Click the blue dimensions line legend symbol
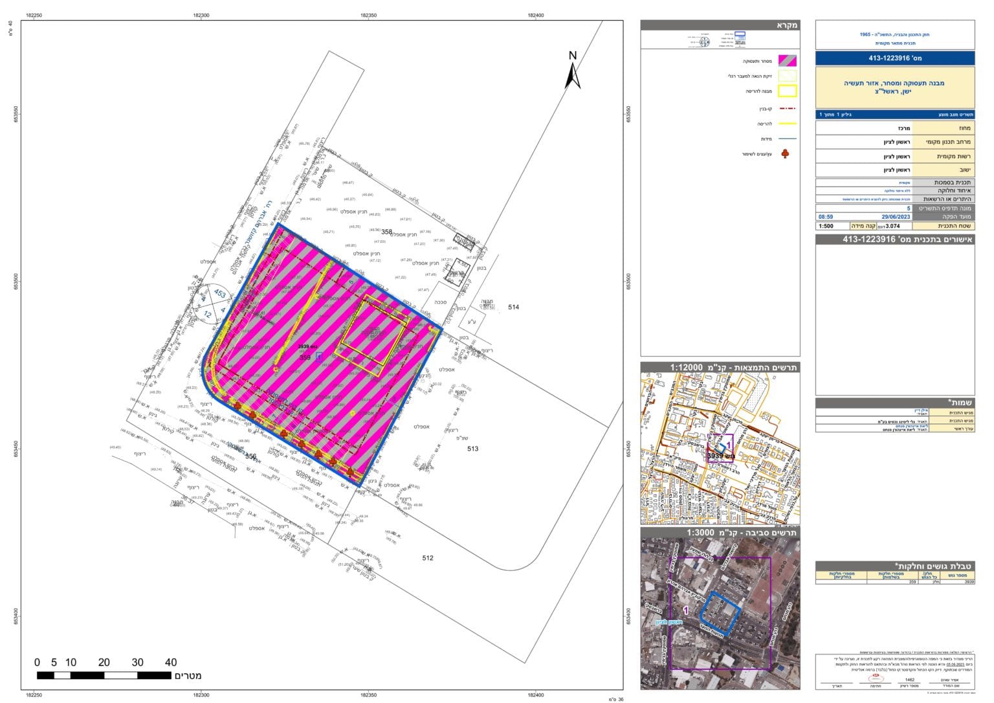Screen dimensions: 994x703 point(788,139)
